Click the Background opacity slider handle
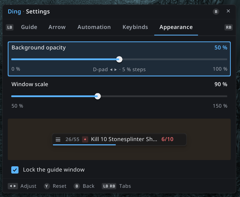 tap(119, 59)
